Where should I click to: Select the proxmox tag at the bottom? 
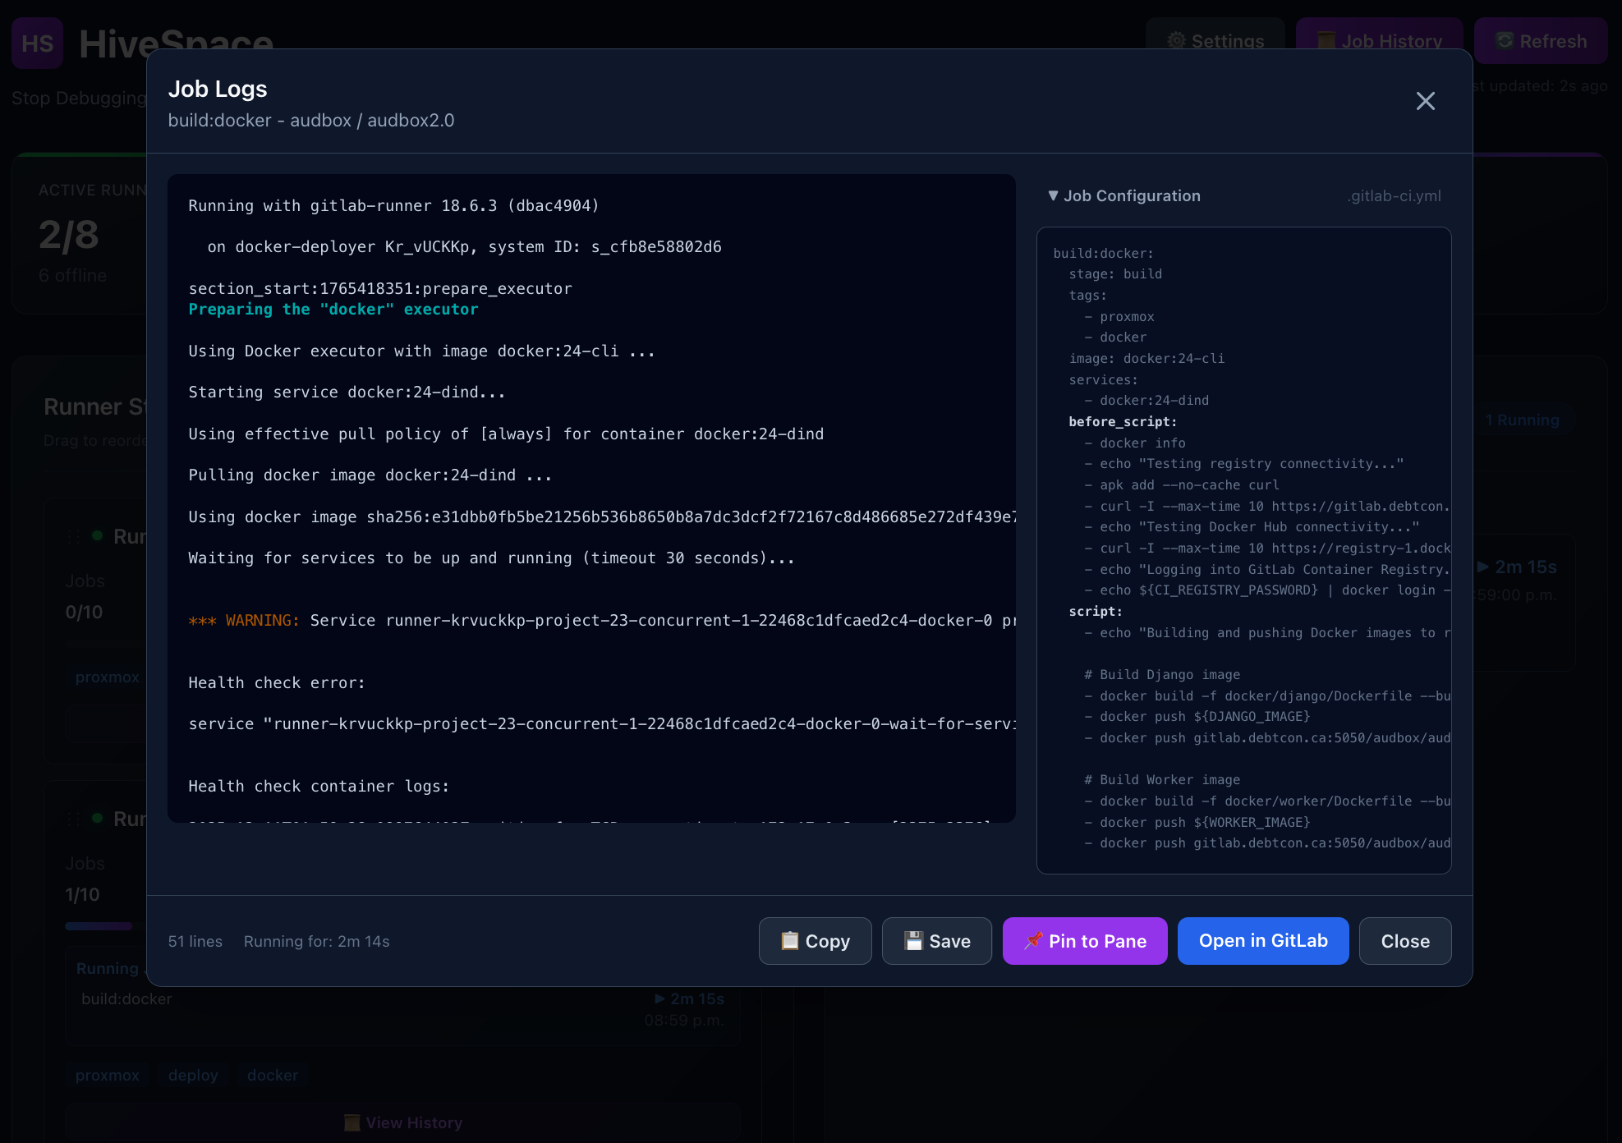pos(108,1075)
